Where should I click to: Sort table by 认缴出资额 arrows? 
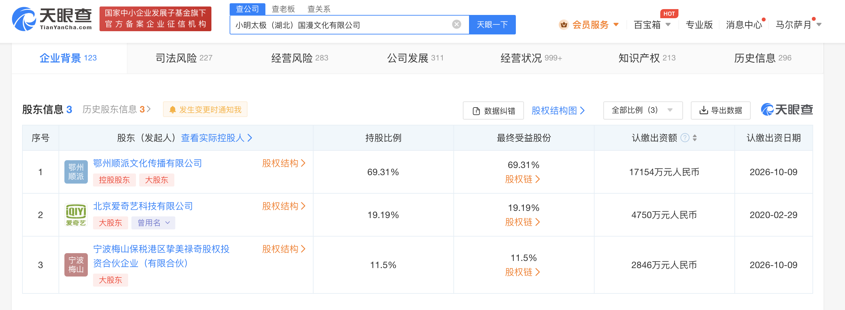click(694, 138)
